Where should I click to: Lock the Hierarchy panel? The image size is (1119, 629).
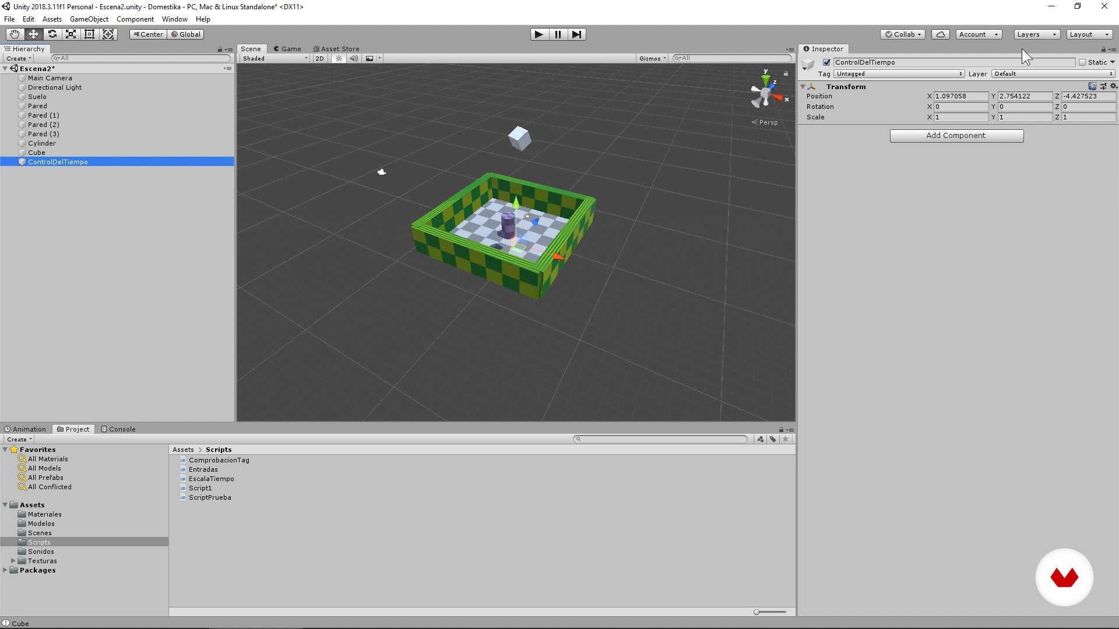(x=220, y=50)
